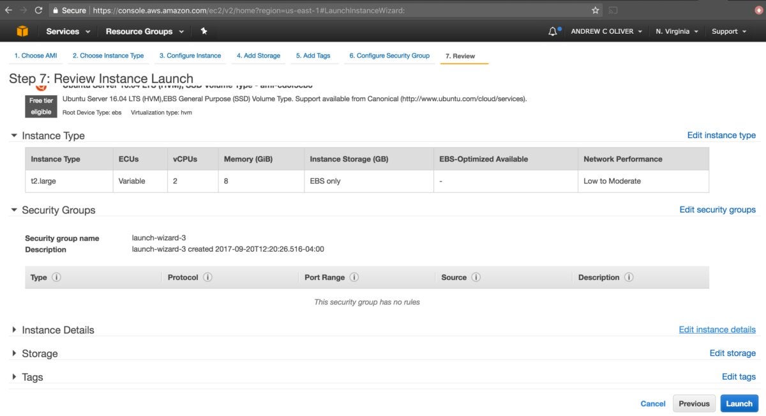Click the Edit security groups link

click(x=717, y=210)
